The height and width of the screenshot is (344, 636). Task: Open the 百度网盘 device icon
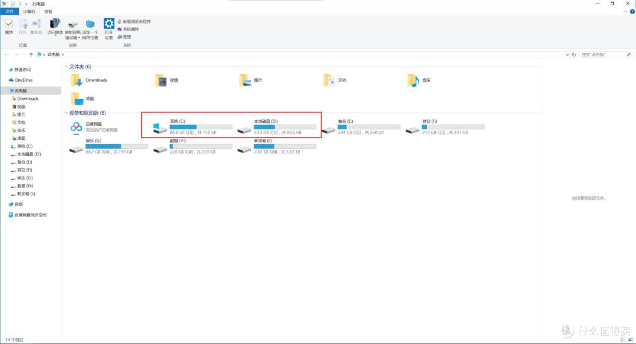tap(76, 127)
